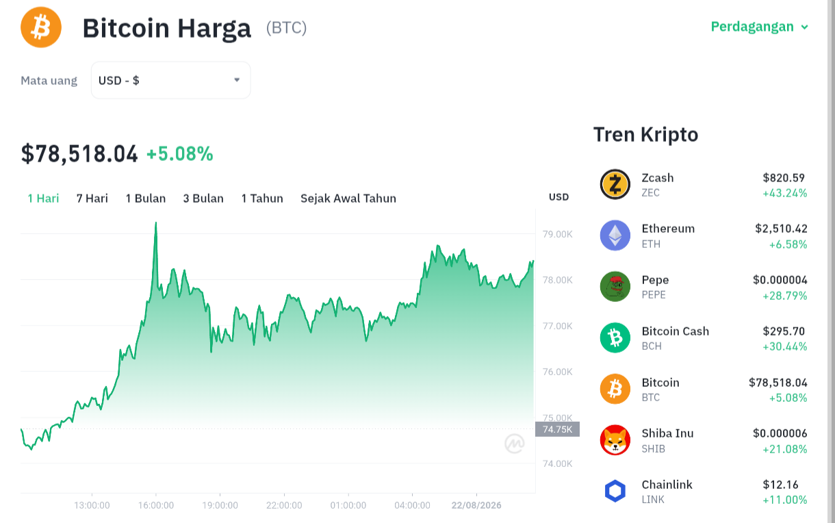Select the 1 Hari time range
Screen dimensions: 835x523
coord(43,199)
